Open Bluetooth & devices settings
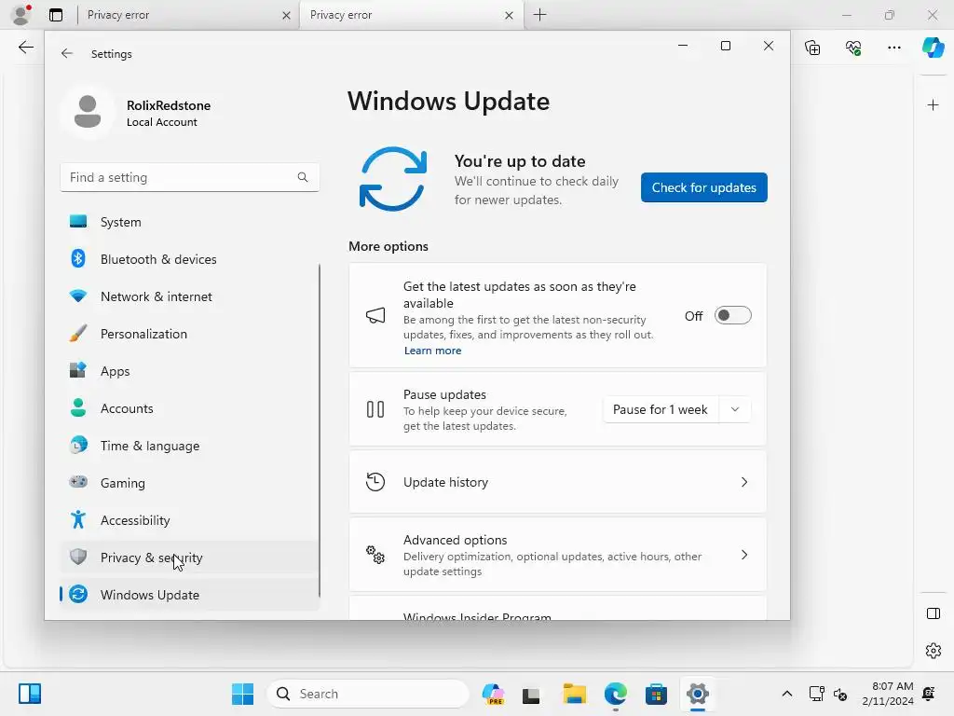The width and height of the screenshot is (954, 716). click(189, 259)
